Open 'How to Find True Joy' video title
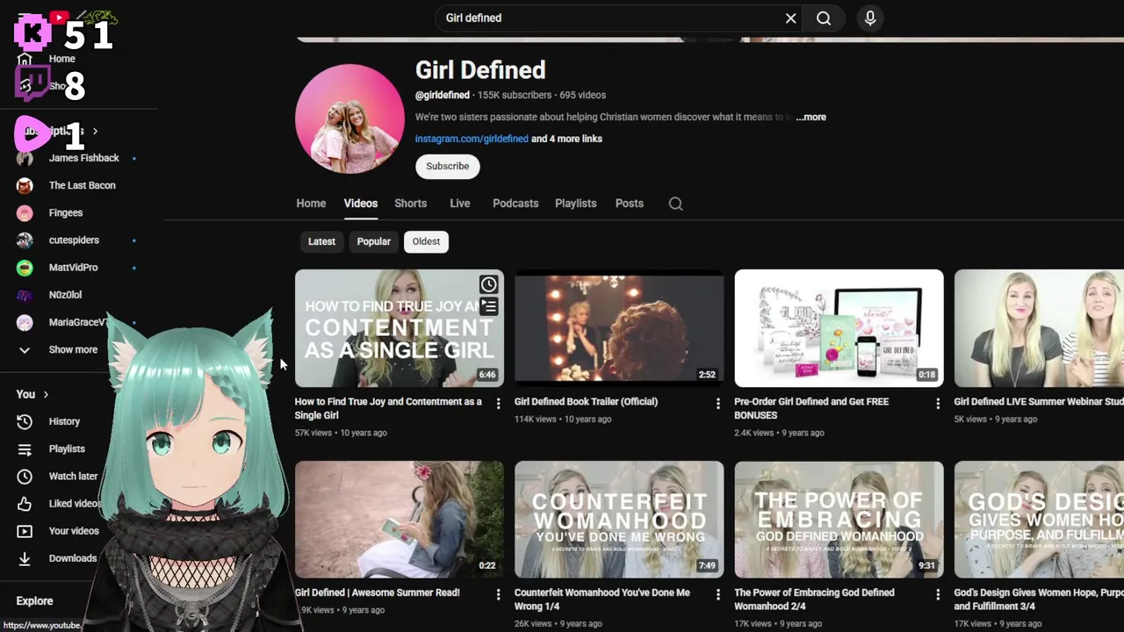Viewport: 1124px width, 632px height. click(x=388, y=408)
